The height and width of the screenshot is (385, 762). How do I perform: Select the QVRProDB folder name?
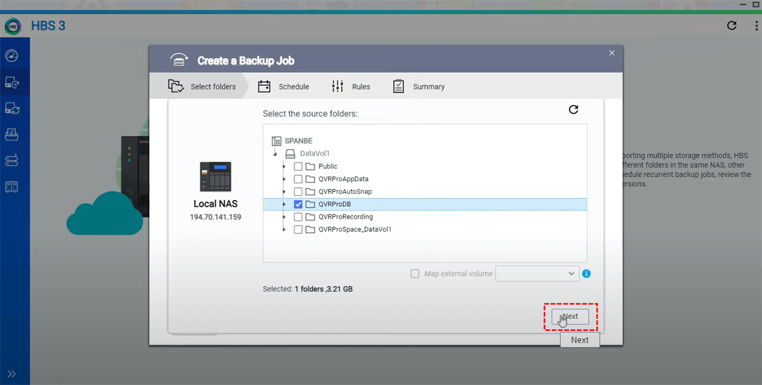point(335,204)
